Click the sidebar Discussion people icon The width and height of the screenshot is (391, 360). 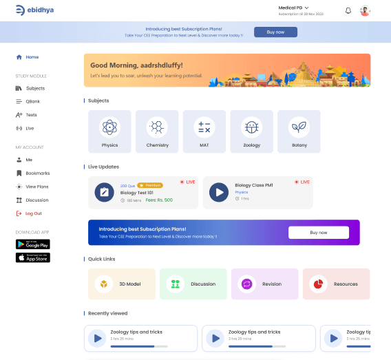(19, 200)
